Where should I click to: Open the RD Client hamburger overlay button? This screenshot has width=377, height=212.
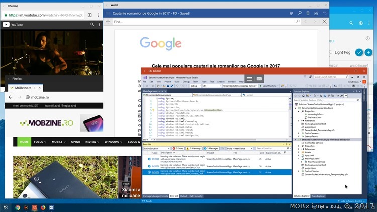[249, 79]
